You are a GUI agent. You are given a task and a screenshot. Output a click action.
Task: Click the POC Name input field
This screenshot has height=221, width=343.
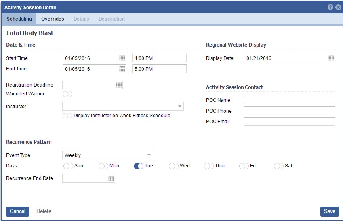pyautogui.click(x=289, y=100)
